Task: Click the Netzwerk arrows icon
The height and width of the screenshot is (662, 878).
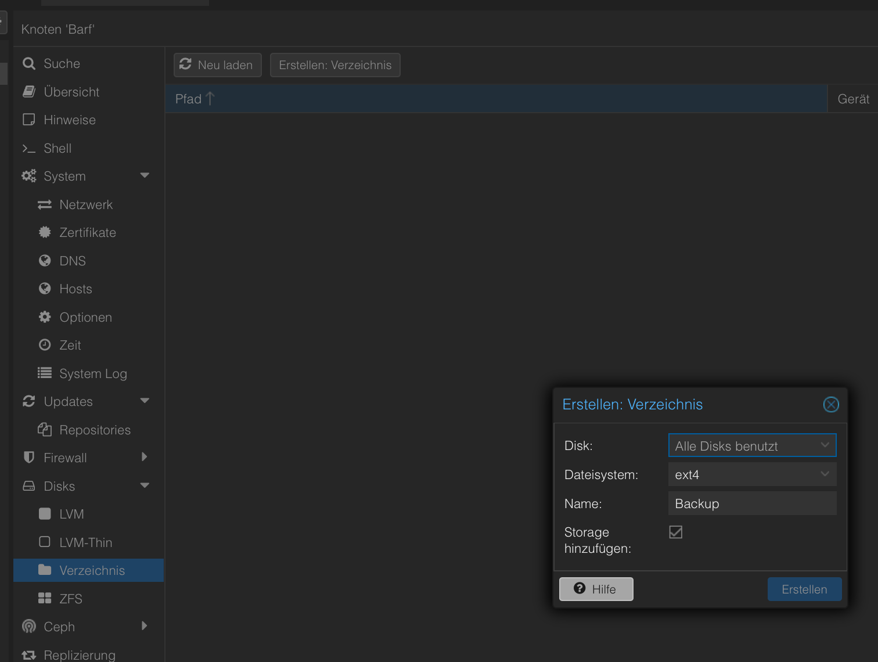Action: tap(45, 204)
